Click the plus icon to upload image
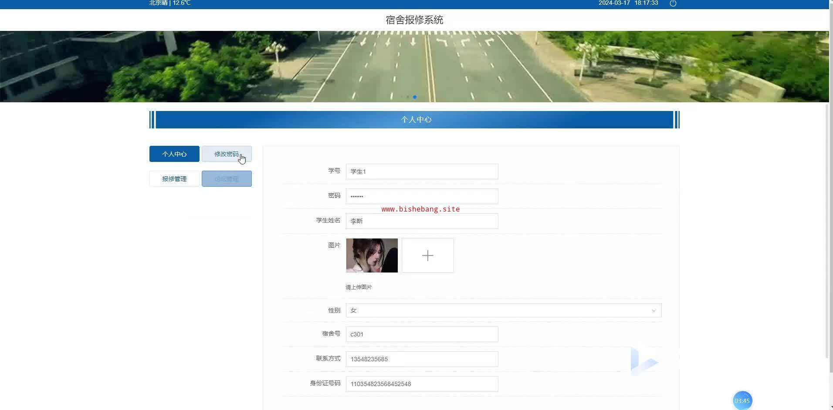The height and width of the screenshot is (410, 833). [427, 255]
